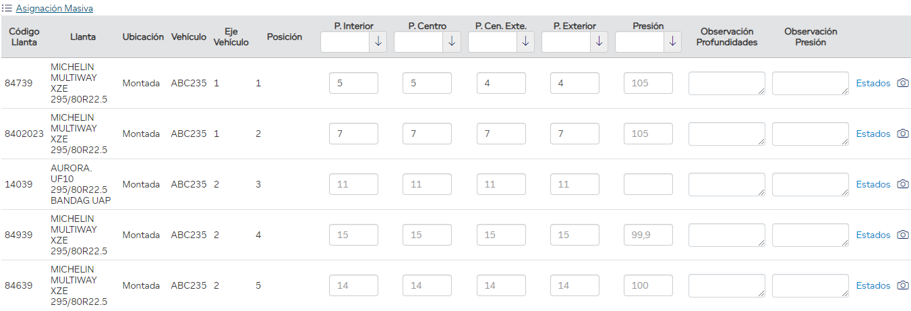This screenshot has width=911, height=311.
Task: Click P. Interior down-arrow fill button
Action: (x=378, y=42)
